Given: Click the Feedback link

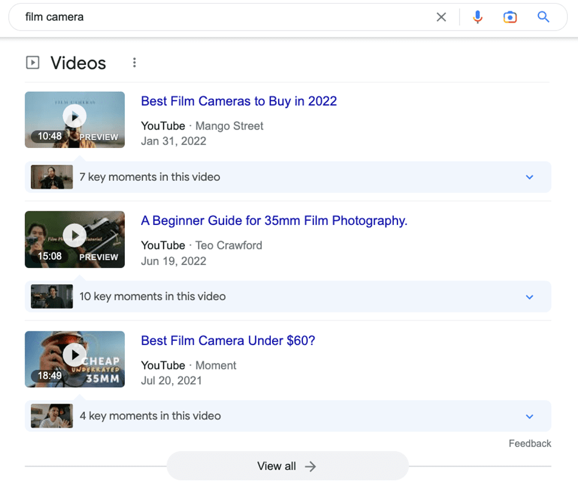Looking at the screenshot, I should pyautogui.click(x=530, y=443).
